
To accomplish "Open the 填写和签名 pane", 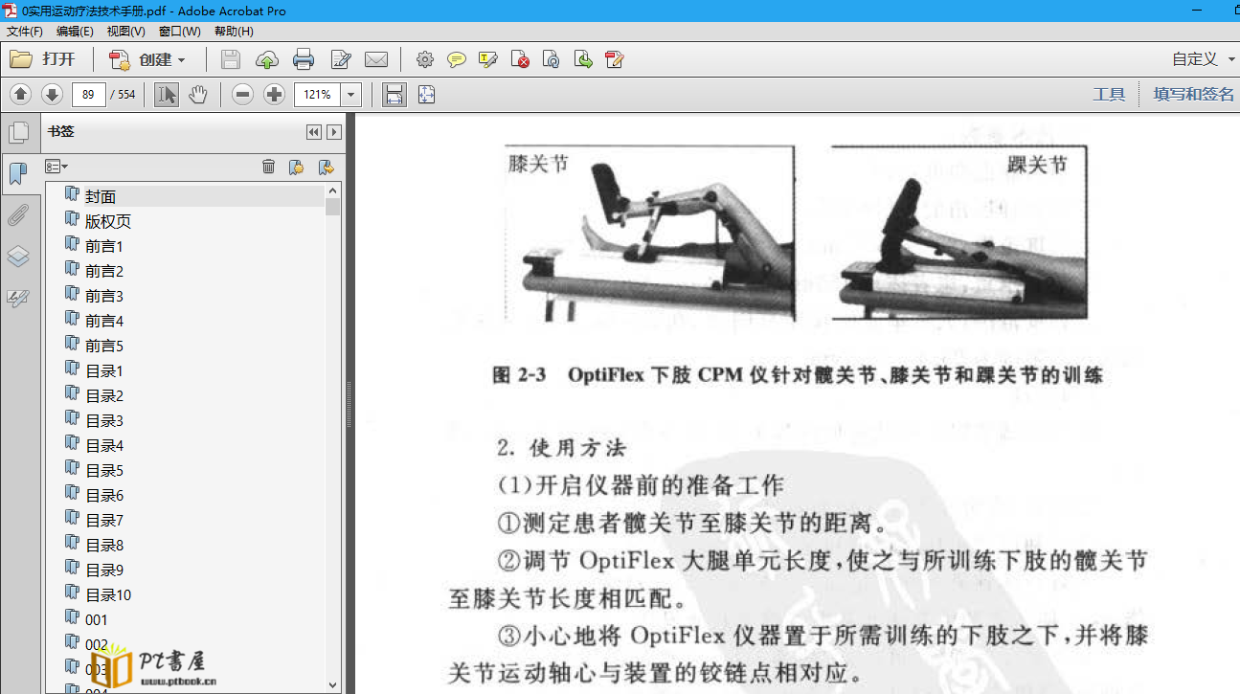I will (1194, 94).
